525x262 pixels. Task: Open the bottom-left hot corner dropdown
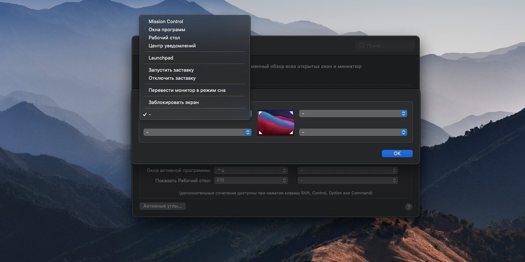(197, 132)
